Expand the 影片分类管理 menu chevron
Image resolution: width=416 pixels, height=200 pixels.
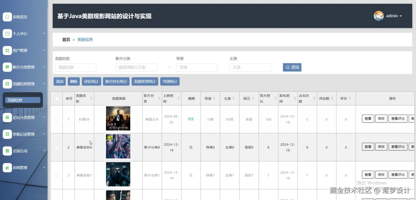click(x=44, y=67)
